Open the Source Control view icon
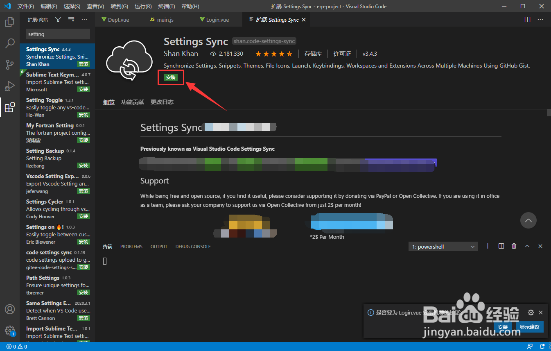Screen dimensions: 551x351 point(10,65)
